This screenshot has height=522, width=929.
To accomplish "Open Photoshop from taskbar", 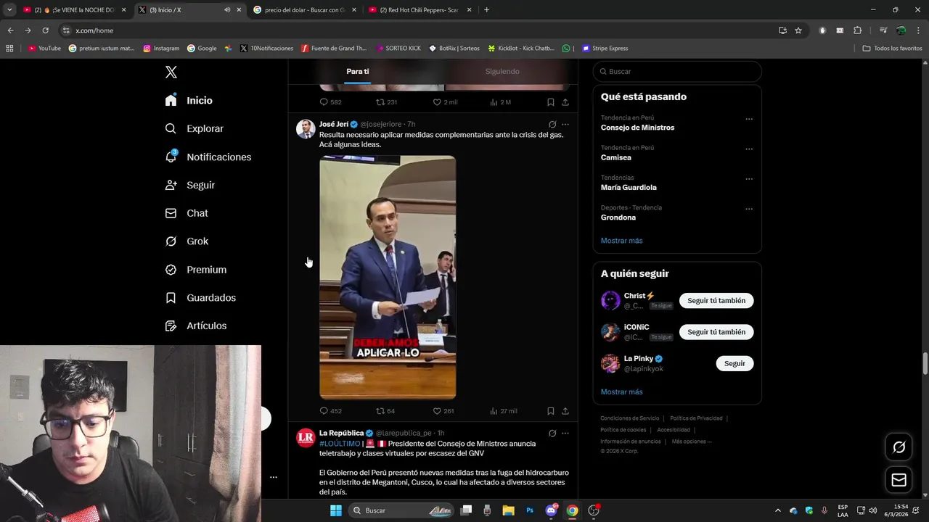I will tap(531, 510).
